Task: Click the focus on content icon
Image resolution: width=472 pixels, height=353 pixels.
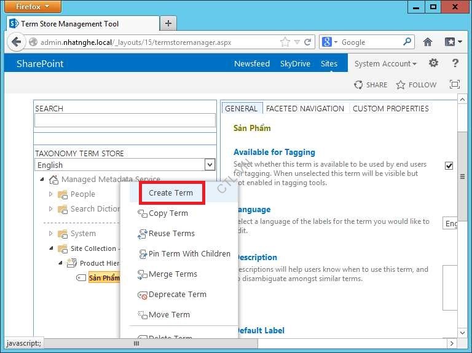Action: point(454,85)
